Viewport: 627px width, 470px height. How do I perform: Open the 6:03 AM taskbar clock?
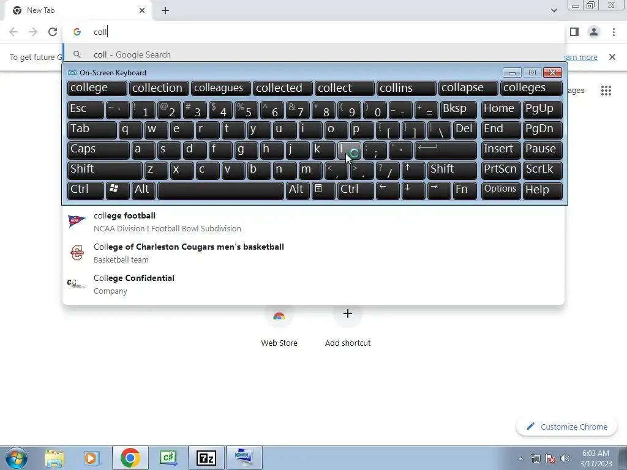pyautogui.click(x=596, y=458)
